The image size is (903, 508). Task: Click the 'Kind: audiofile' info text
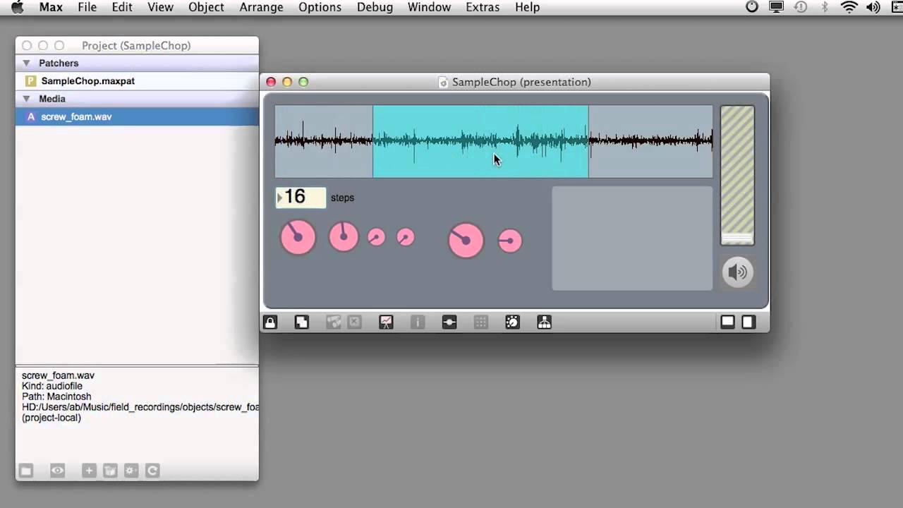pyautogui.click(x=52, y=386)
